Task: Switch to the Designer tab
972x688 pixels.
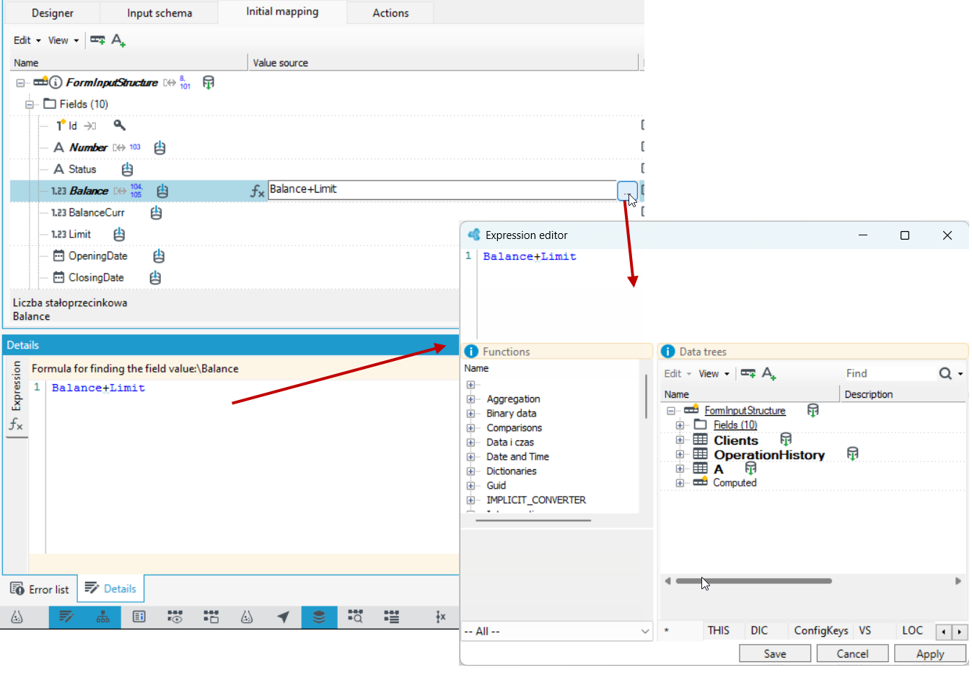Action: pyautogui.click(x=52, y=13)
